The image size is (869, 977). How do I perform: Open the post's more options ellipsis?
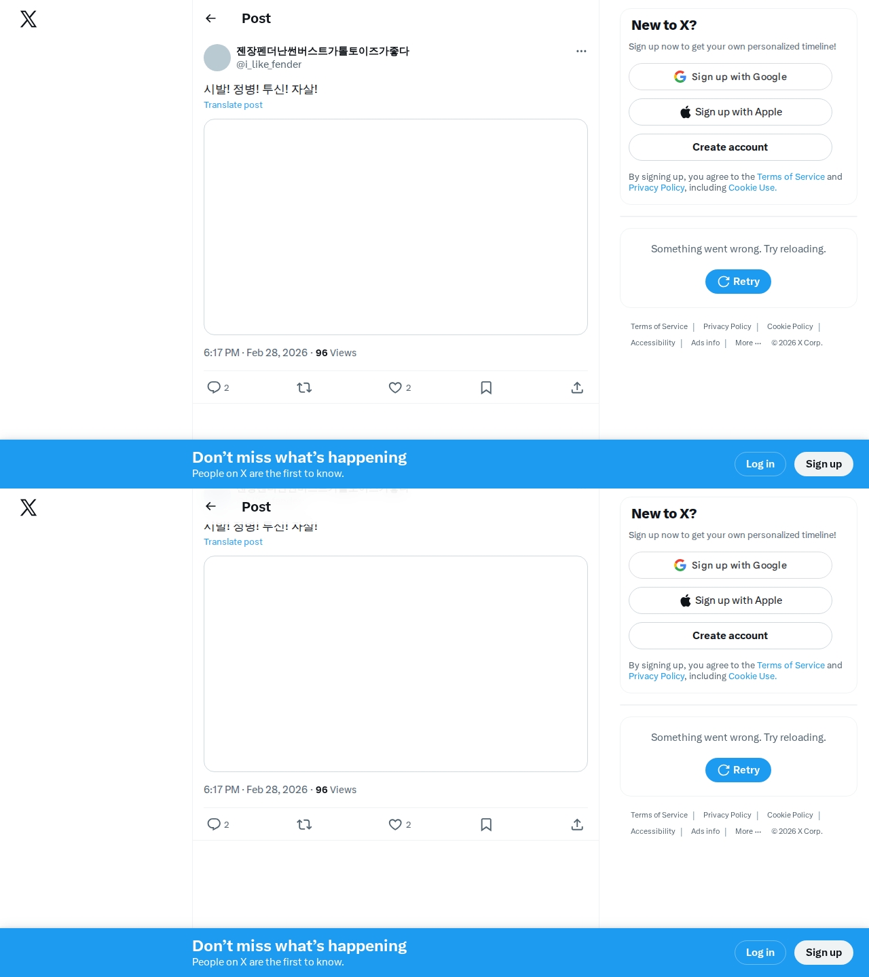581,51
